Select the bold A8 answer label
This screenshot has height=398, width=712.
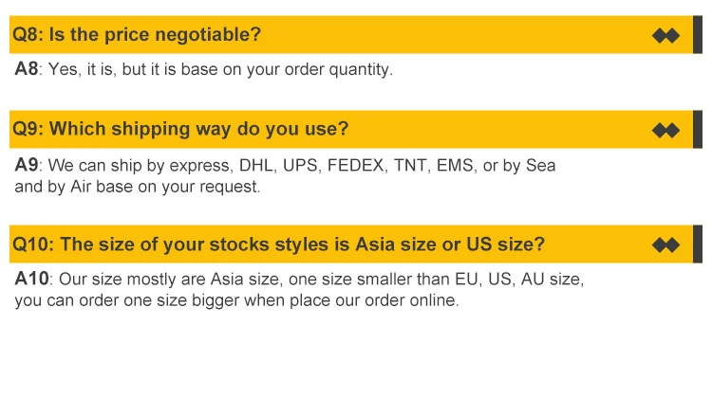click(x=26, y=69)
